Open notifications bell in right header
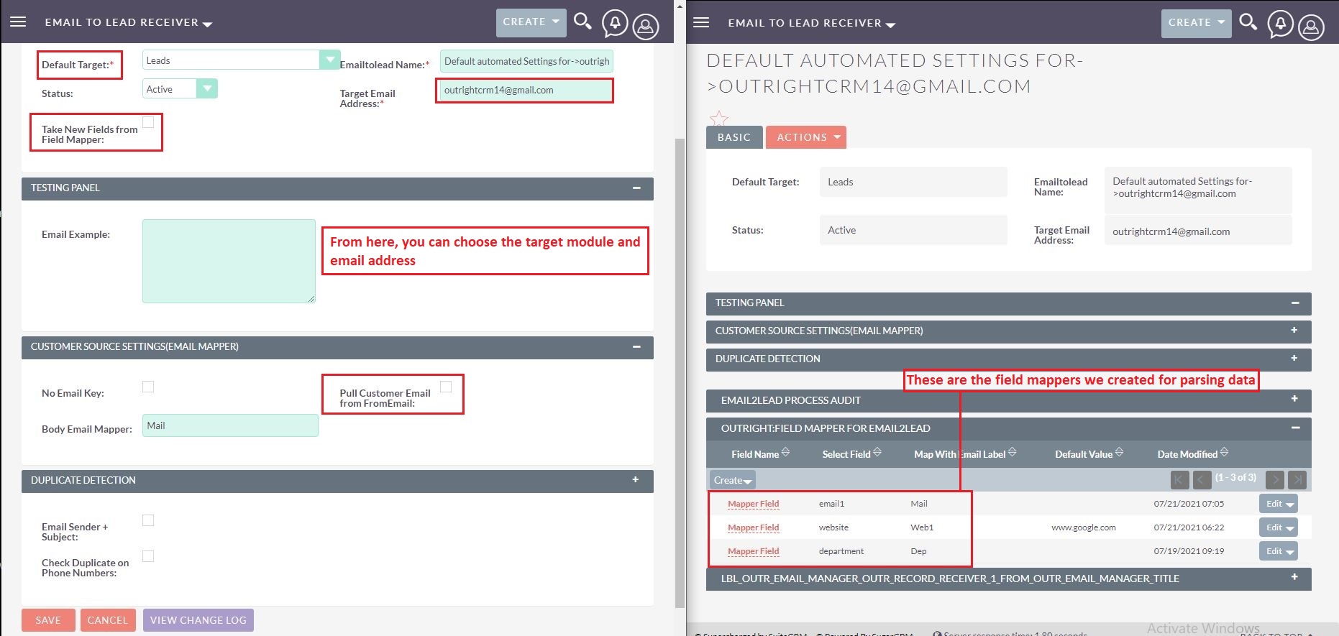 coord(1280,24)
